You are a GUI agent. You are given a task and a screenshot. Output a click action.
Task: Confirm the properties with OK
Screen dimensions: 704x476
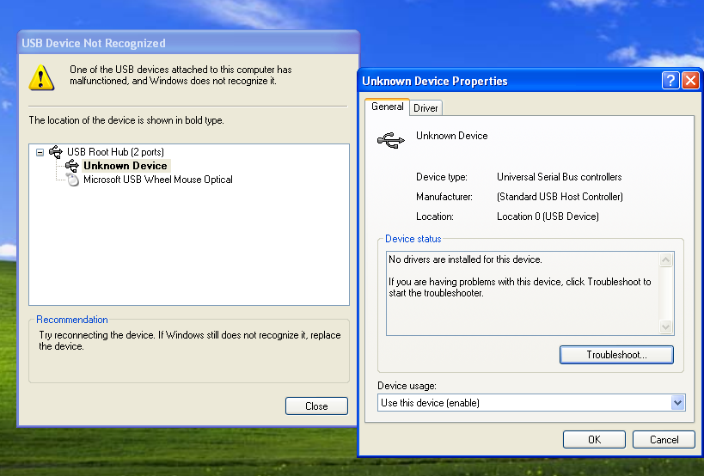594,440
